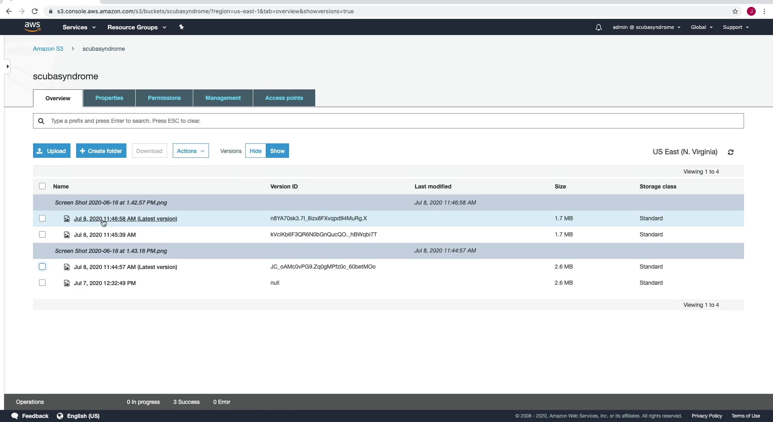Image resolution: width=773 pixels, height=422 pixels.
Task: Click the image file icon for 11:46:58 AM version
Action: pos(67,219)
